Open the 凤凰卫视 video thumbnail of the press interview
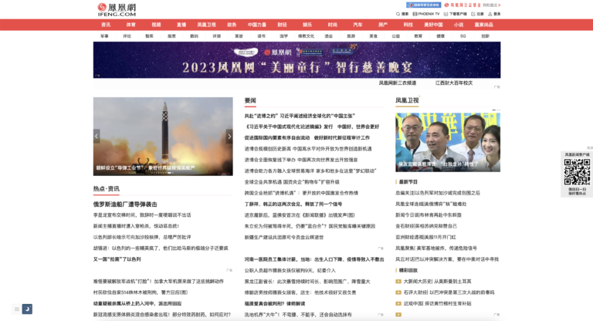The height and width of the screenshot is (321, 593). [448, 142]
